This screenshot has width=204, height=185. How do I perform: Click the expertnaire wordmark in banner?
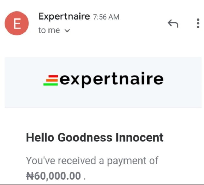[112, 79]
